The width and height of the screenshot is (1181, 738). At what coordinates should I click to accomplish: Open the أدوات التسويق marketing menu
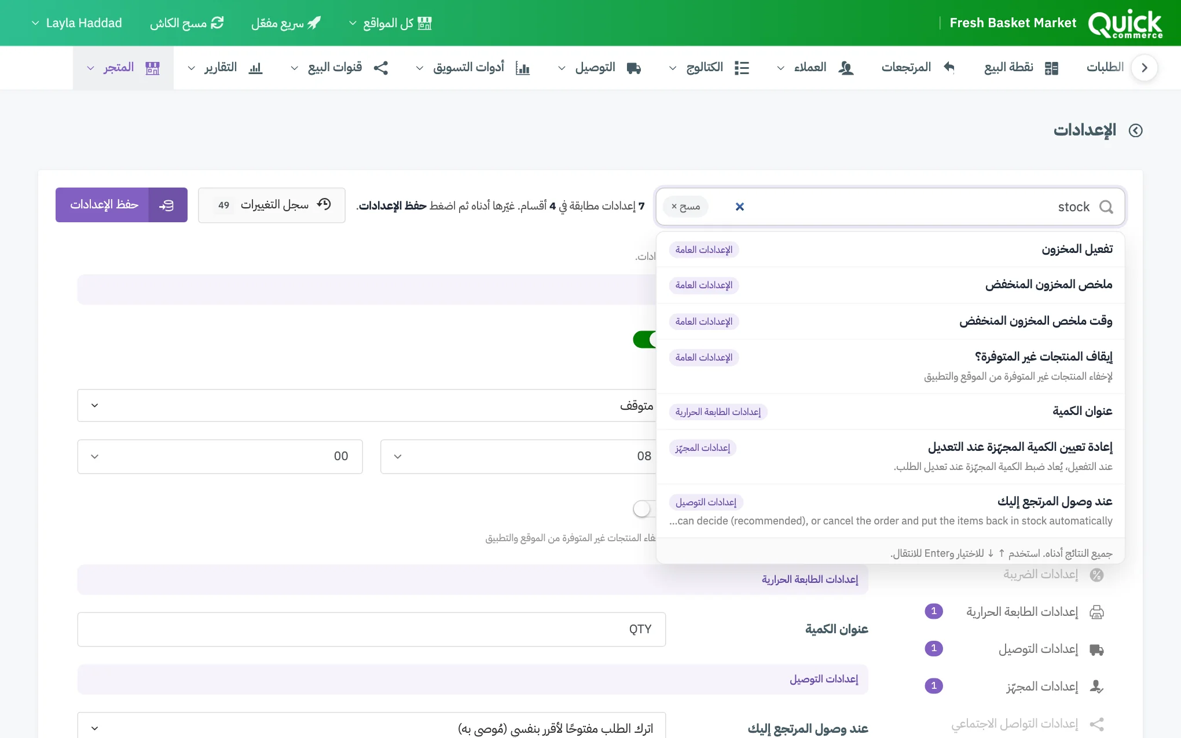(473, 68)
